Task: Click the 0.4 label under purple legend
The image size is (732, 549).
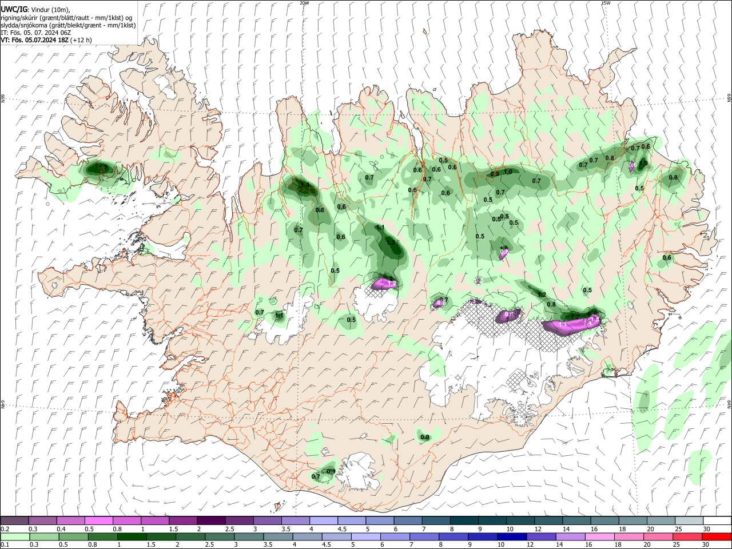Action: pyautogui.click(x=61, y=529)
